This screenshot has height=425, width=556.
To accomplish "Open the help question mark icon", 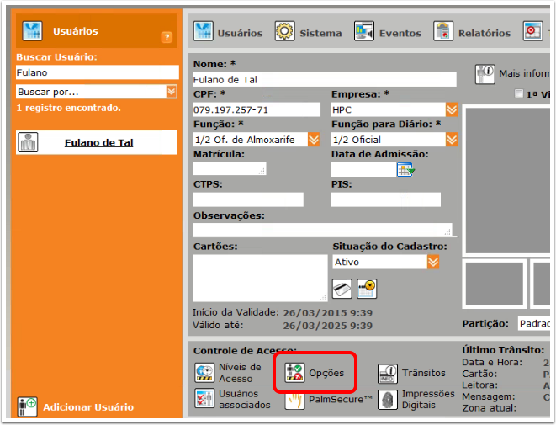I will click(x=167, y=37).
